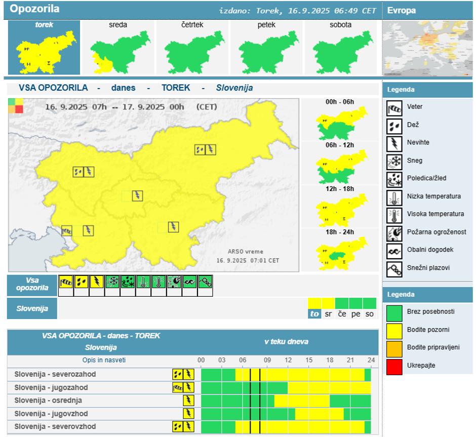Click fire danger icon in Vsa opozorila row
The height and width of the screenshot is (437, 476).
click(x=175, y=283)
